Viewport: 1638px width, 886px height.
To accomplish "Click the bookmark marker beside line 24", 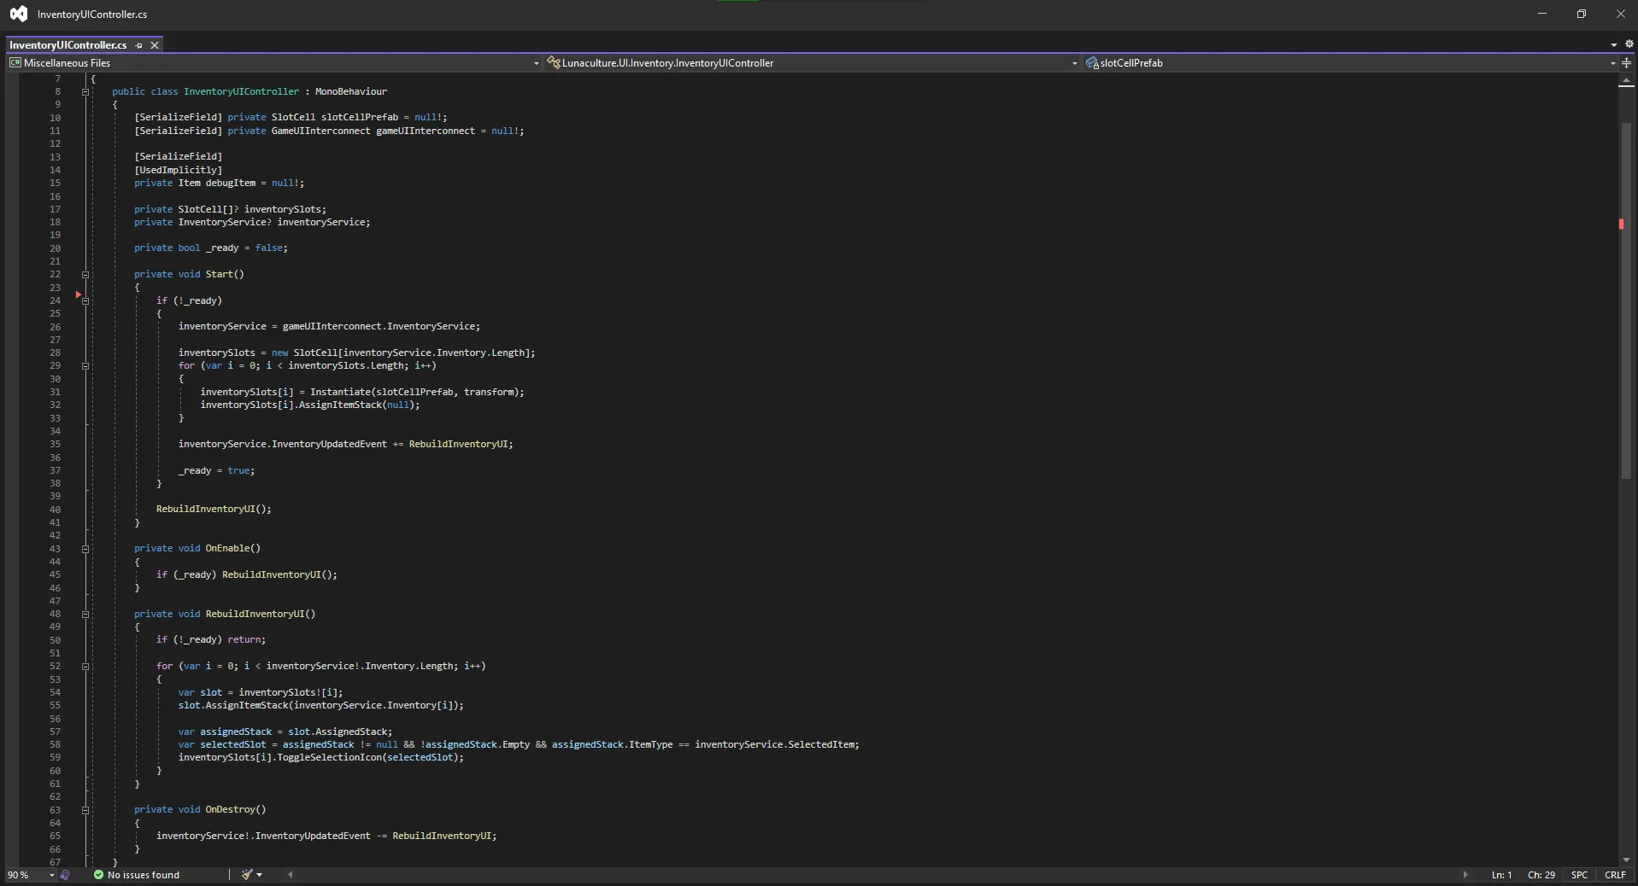I will click(78, 294).
